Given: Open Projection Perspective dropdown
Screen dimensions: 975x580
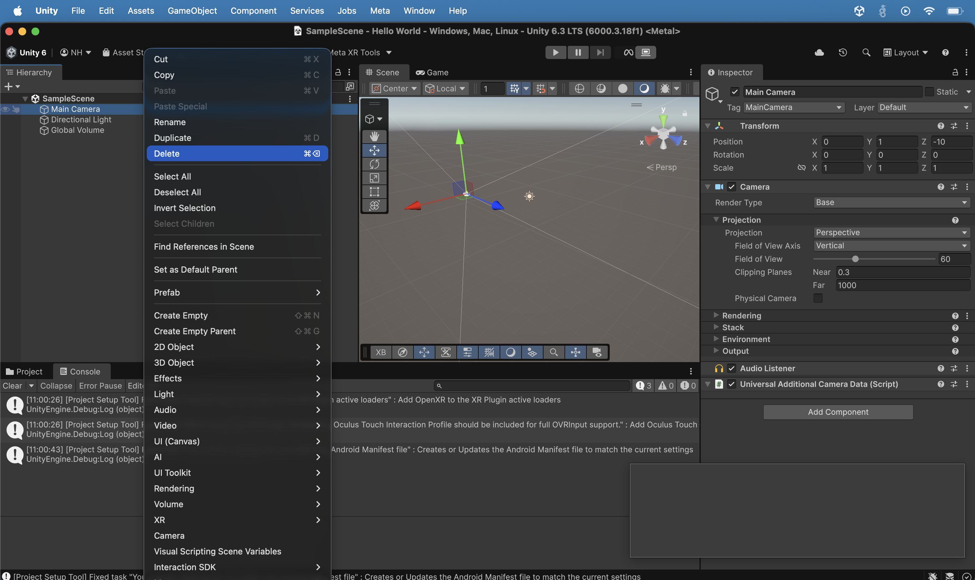Looking at the screenshot, I should click(891, 233).
